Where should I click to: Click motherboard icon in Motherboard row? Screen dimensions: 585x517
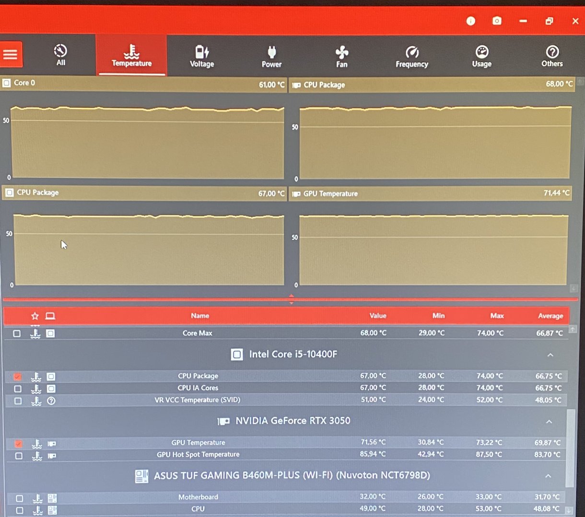pyautogui.click(x=52, y=498)
